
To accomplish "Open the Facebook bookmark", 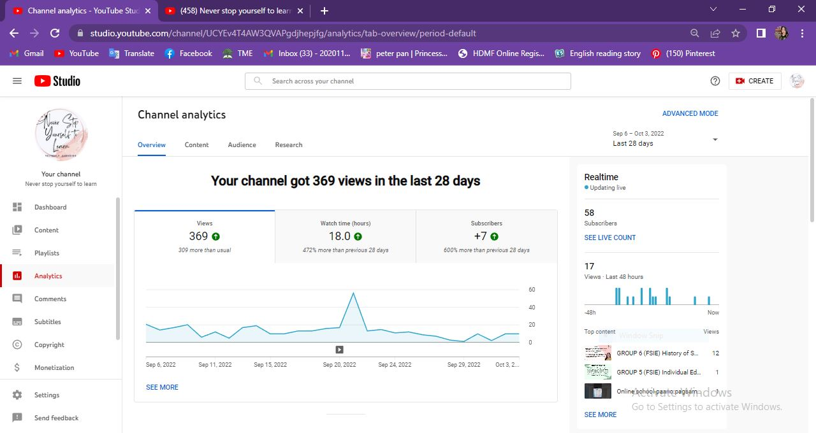I will (x=188, y=53).
